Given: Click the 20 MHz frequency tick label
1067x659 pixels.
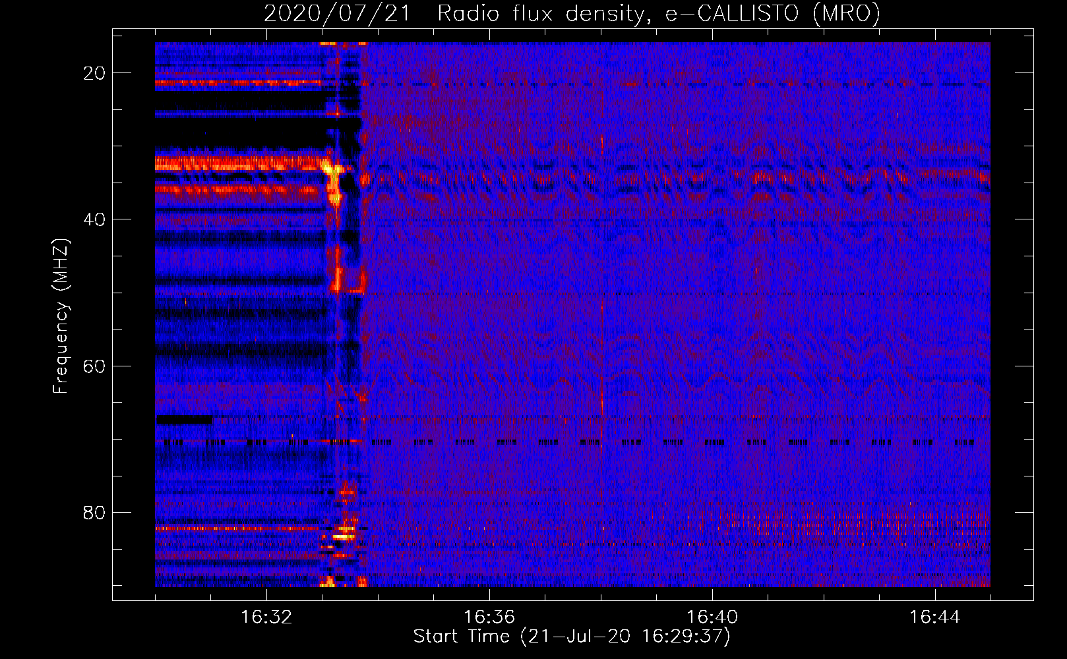Looking at the screenshot, I should click(94, 73).
